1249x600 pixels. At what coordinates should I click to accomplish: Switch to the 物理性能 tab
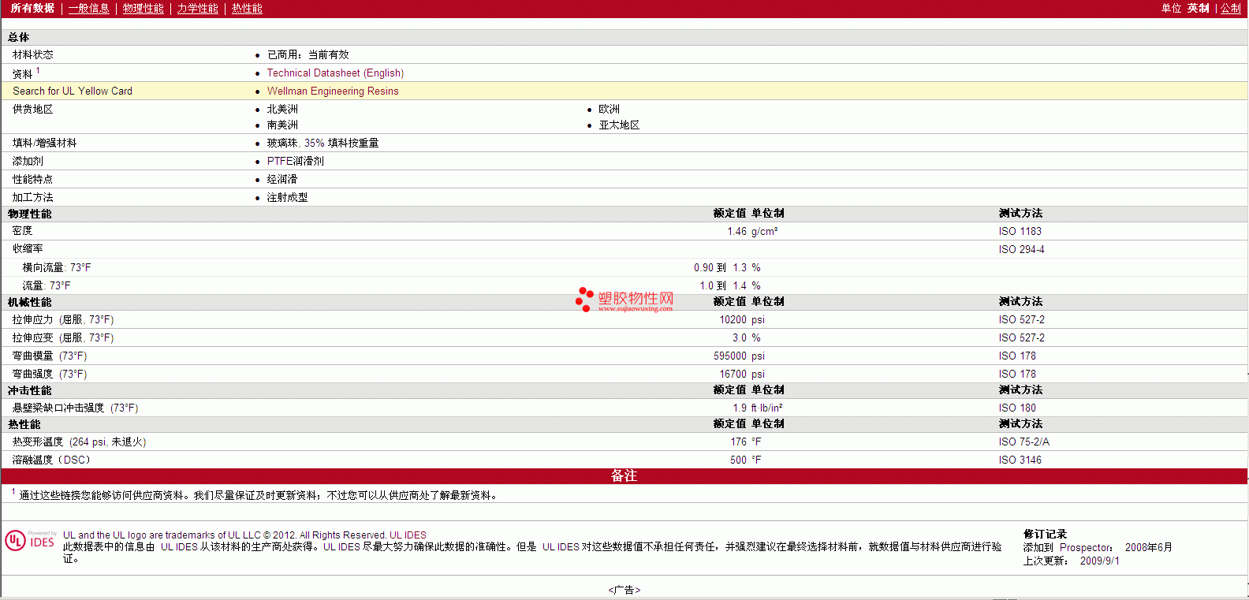143,8
